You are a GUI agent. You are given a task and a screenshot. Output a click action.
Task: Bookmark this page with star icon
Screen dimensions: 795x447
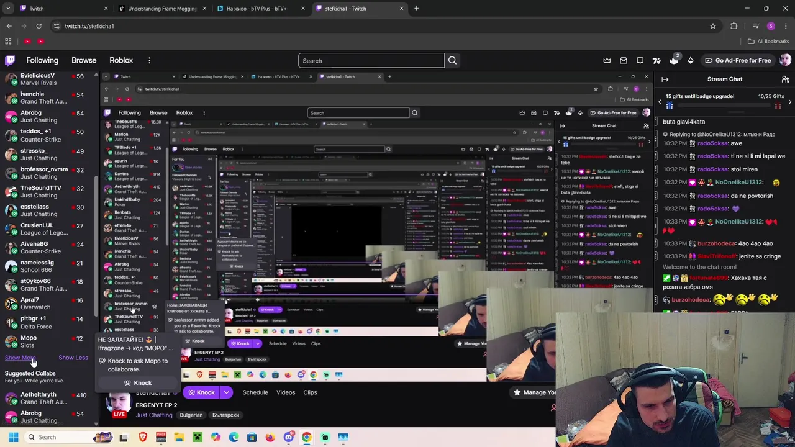tap(713, 26)
